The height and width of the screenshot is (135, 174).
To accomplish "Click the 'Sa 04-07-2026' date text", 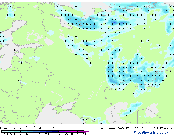I will point(116,128).
